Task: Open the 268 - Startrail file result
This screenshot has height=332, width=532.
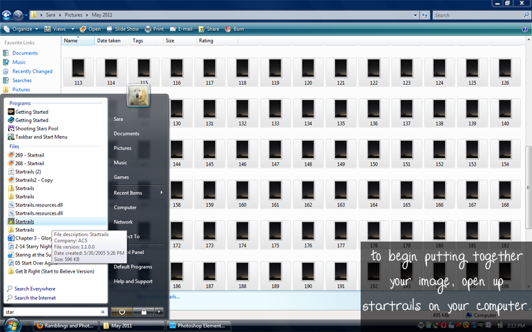Action: (x=26, y=164)
